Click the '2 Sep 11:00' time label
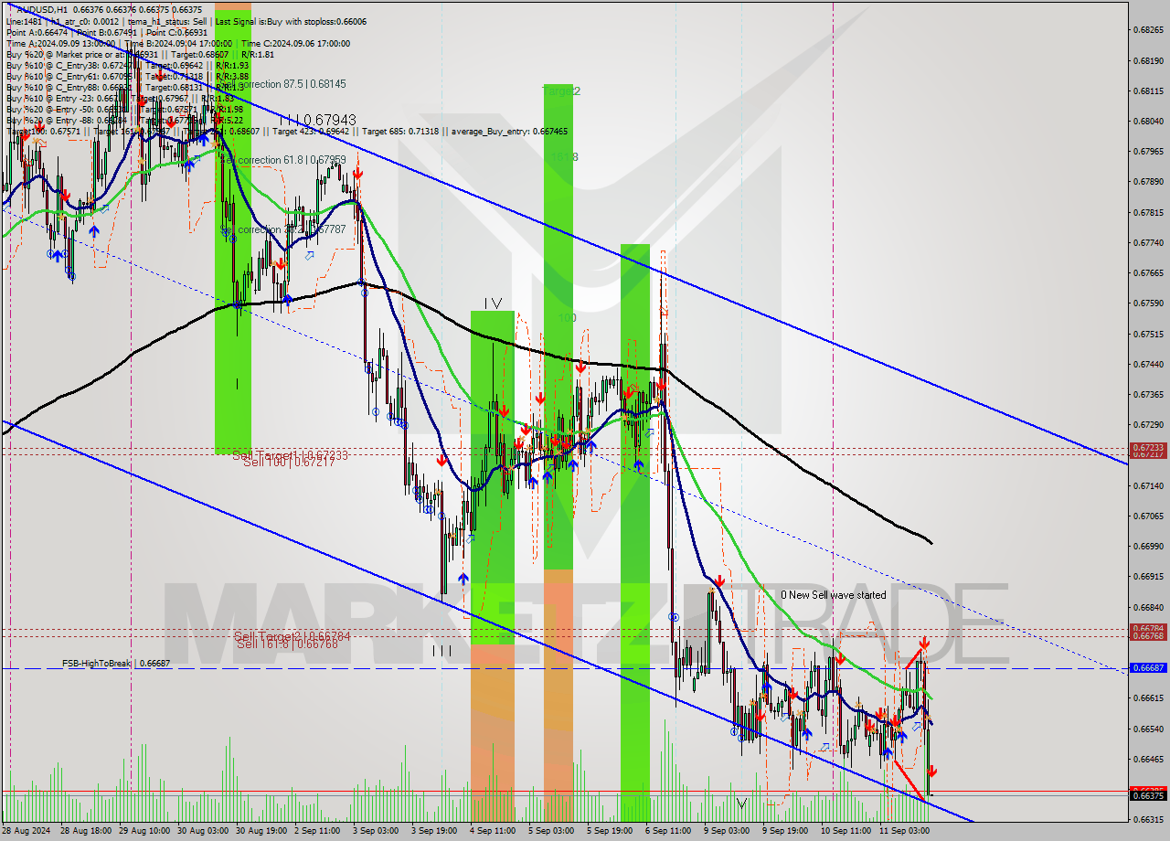Viewport: 1170px width, 841px height. click(318, 831)
